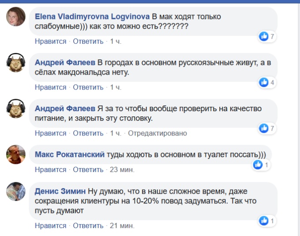The height and width of the screenshot is (236, 300).
Task: Reply to Макс Рокатанский's comment
Action: [88, 169]
